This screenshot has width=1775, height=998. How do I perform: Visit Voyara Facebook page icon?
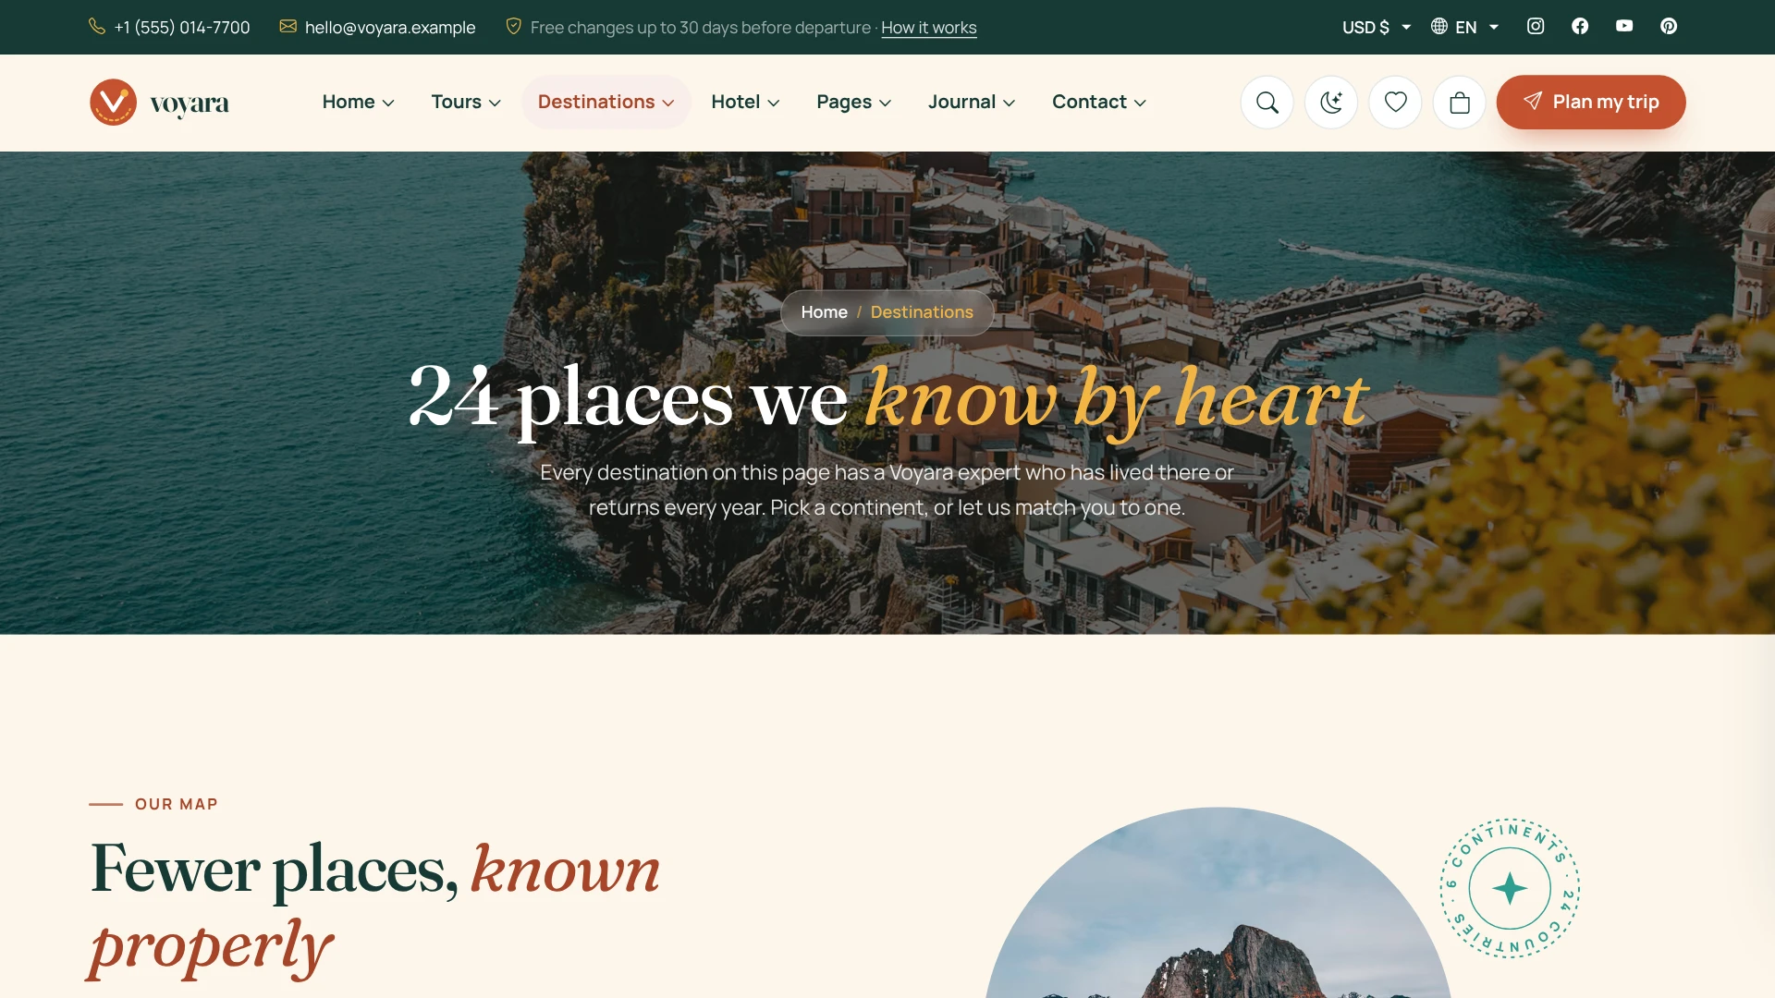coord(1580,26)
